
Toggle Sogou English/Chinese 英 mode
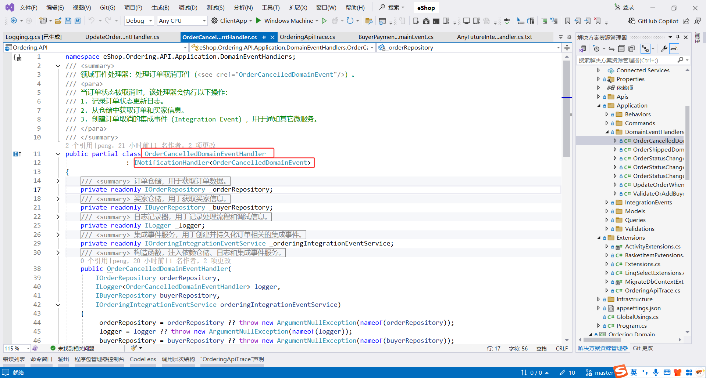(634, 372)
